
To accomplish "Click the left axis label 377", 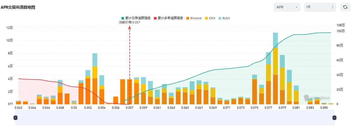I will [10, 104].
